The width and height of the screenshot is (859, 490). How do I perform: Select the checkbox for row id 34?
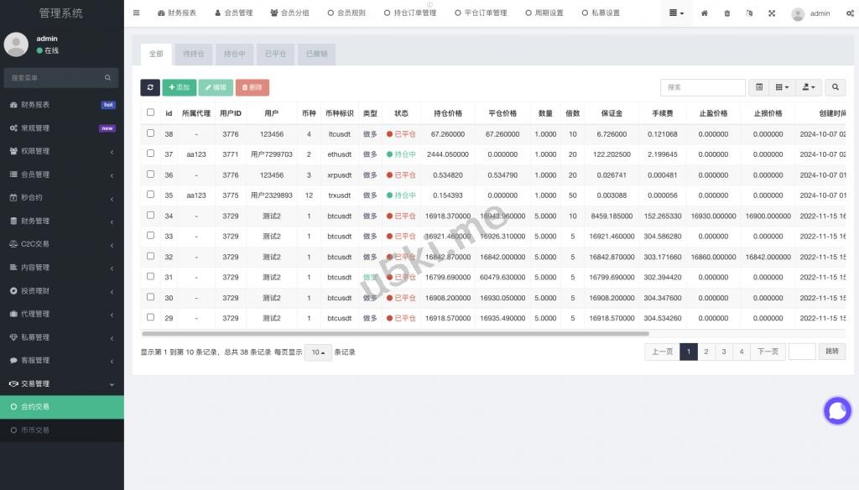coord(151,215)
